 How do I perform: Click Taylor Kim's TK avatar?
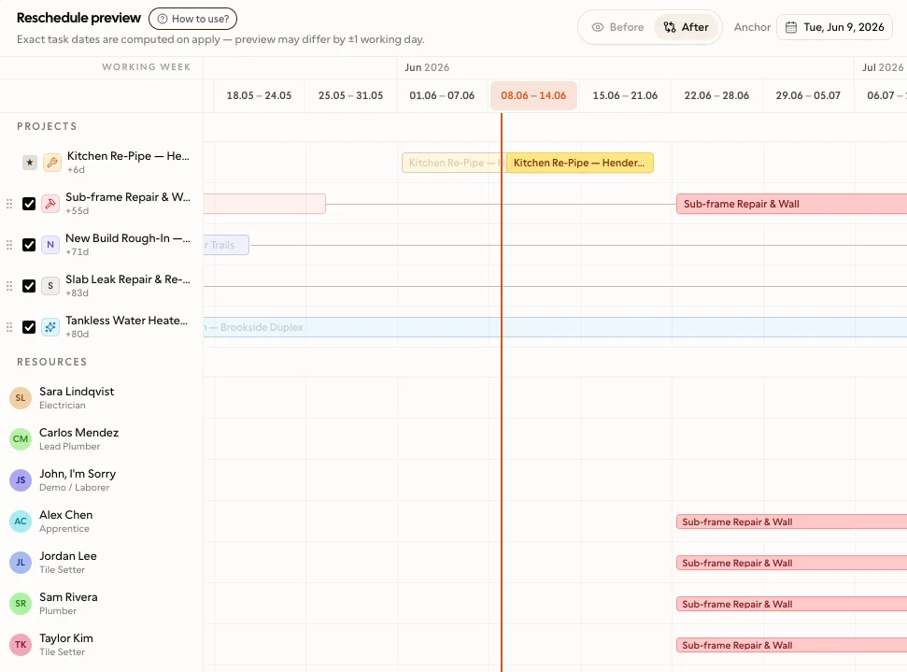point(21,644)
